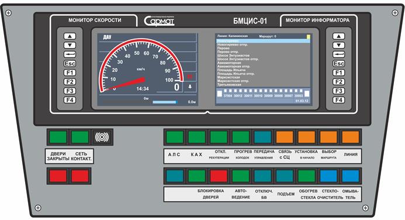
Task: Click the buzzer speaker icon beside the green lamps
Action: coord(102,137)
